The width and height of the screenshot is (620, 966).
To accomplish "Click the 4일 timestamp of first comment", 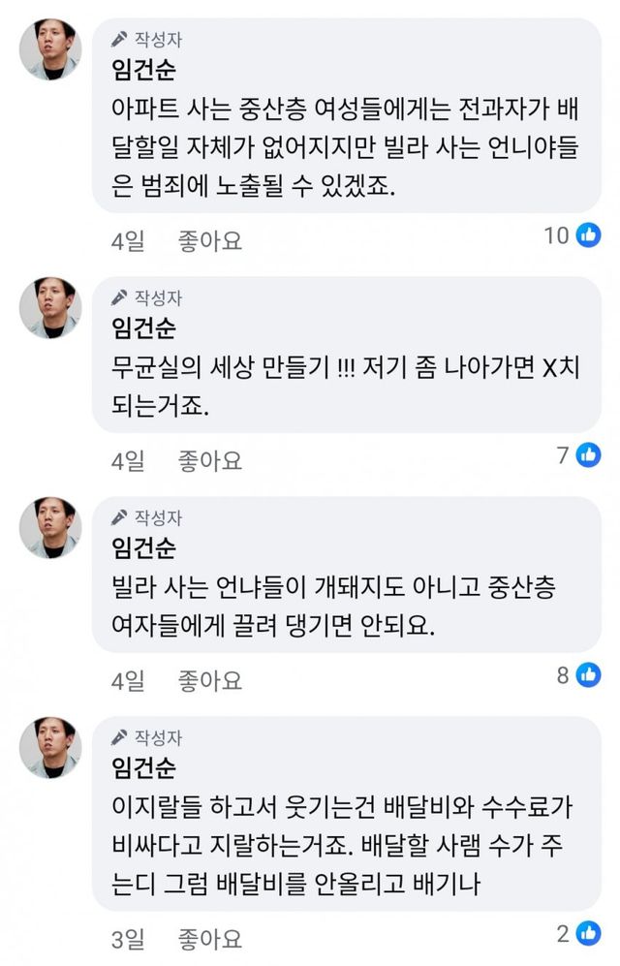I will pyautogui.click(x=127, y=239).
